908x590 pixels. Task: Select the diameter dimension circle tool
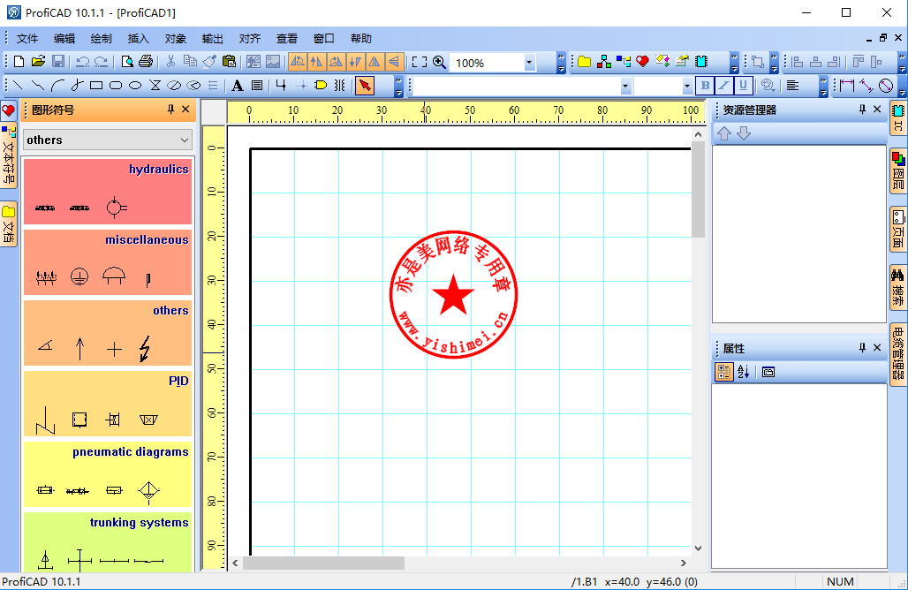[886, 86]
